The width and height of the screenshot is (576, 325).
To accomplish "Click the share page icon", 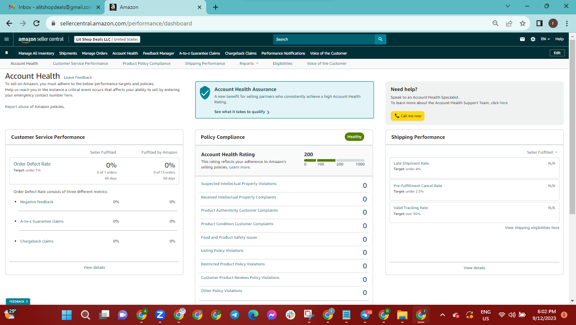I will [x=509, y=23].
